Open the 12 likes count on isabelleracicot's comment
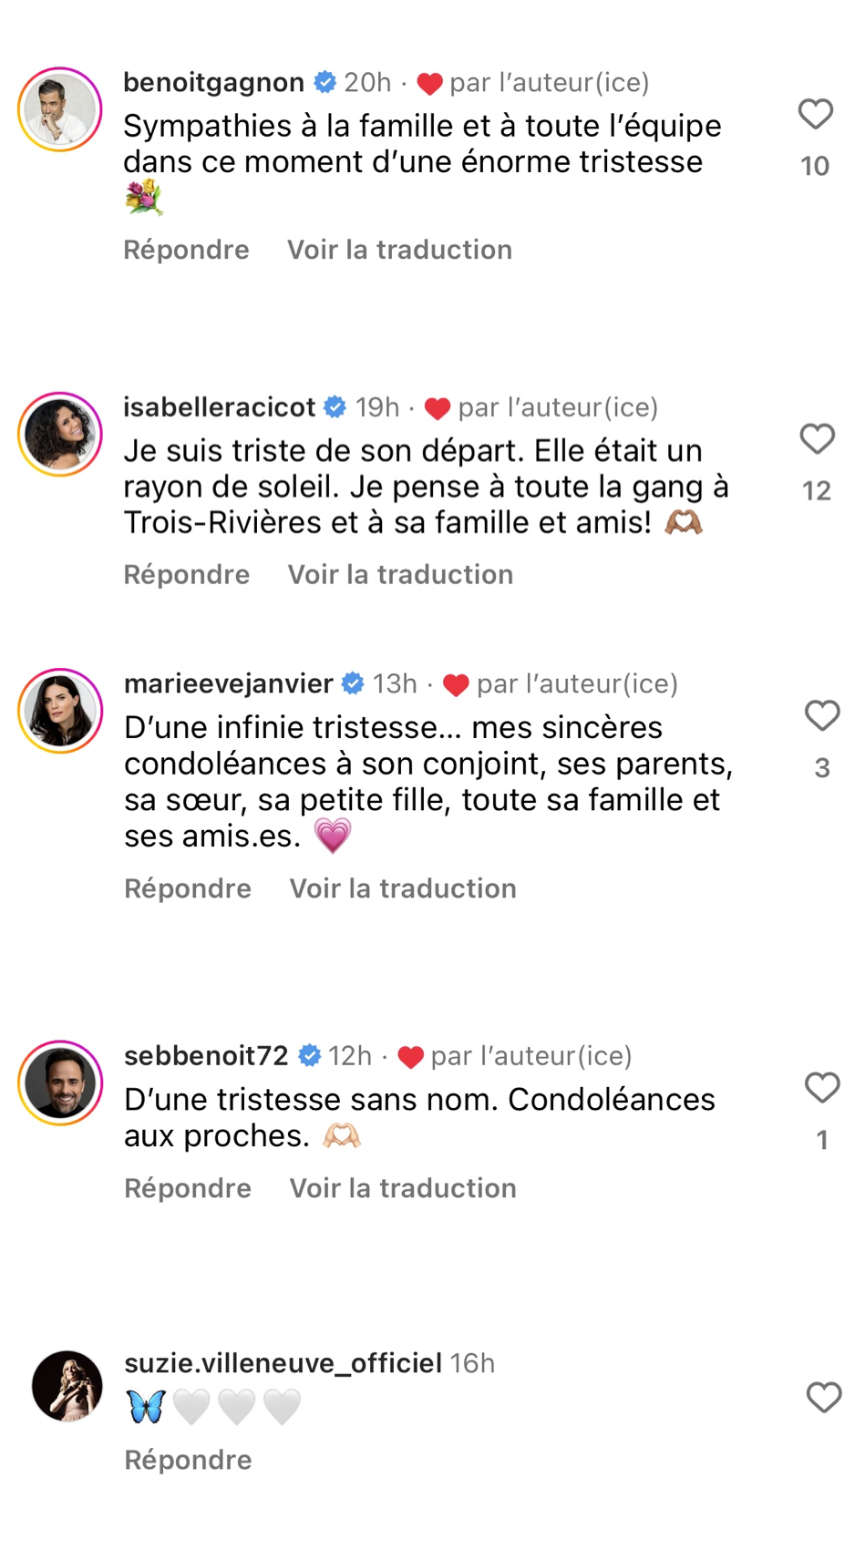Screen dimensions: 855x1560 coord(817,492)
